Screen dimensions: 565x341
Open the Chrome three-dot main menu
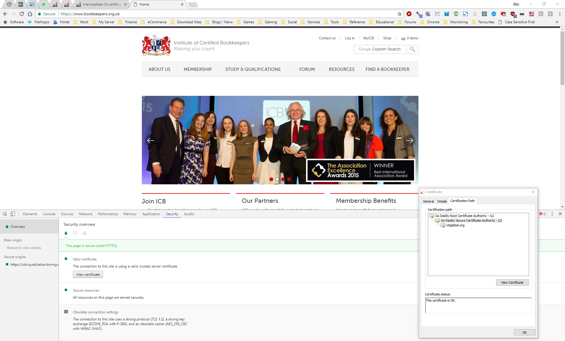(x=560, y=14)
